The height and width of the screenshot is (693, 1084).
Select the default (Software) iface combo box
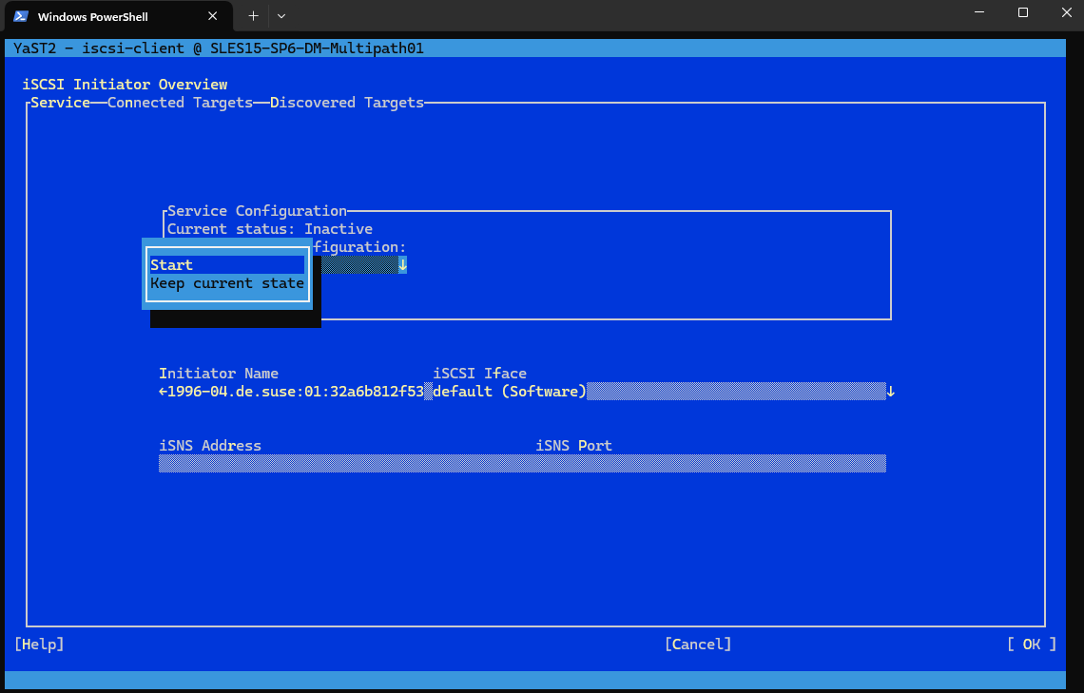click(x=660, y=392)
